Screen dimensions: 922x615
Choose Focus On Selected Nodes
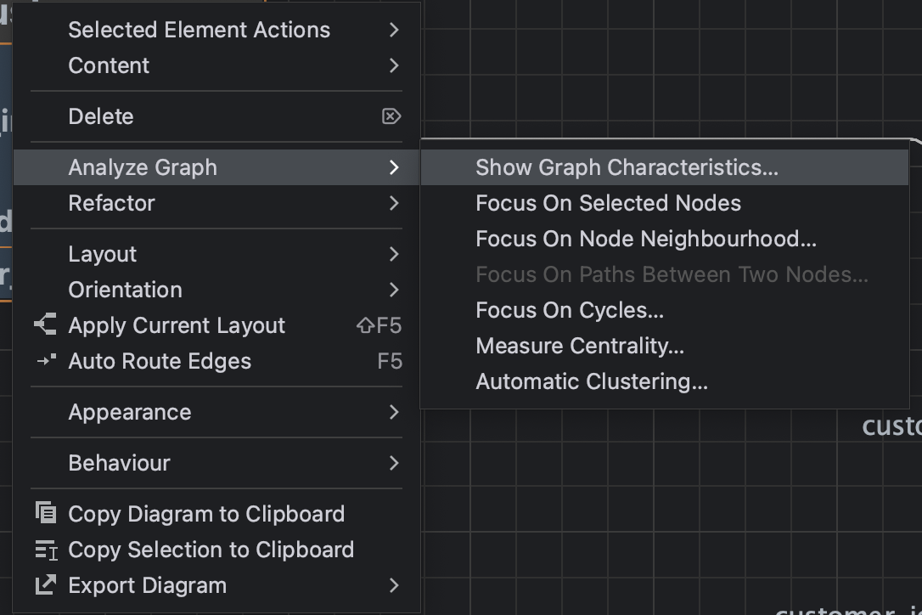[608, 203]
